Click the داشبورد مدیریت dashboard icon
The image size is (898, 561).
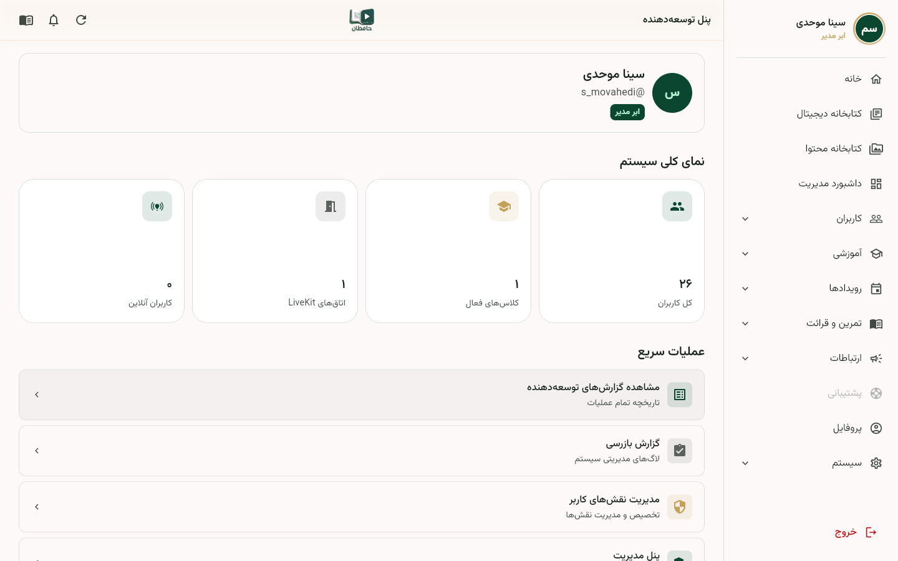click(x=876, y=184)
